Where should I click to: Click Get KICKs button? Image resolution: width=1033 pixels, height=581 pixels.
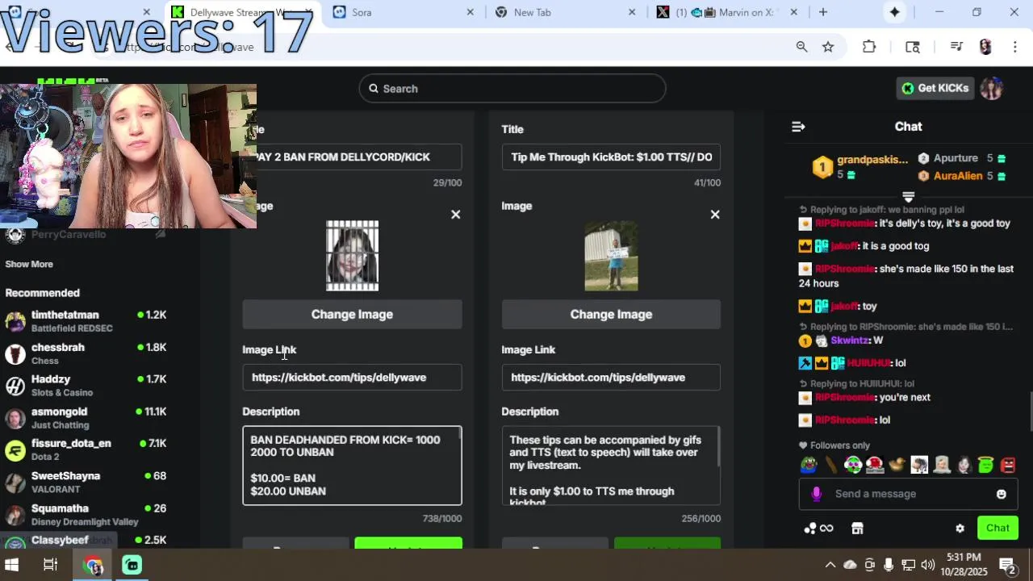935,89
